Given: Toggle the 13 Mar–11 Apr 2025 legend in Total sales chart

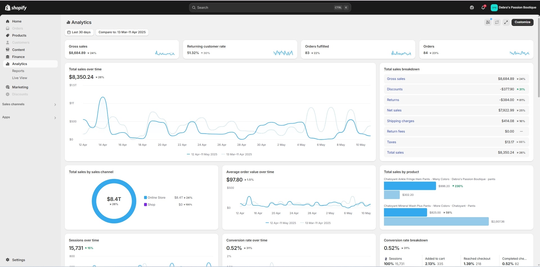Looking at the screenshot, I should click(237, 154).
